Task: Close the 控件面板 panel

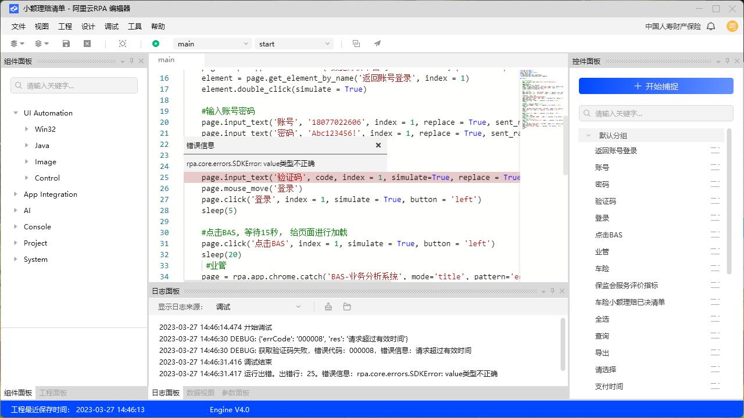Action: point(737,61)
